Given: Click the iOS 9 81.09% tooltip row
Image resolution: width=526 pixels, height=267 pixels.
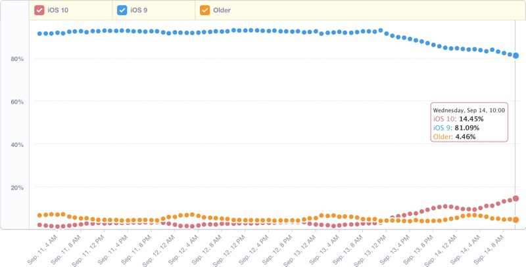Looking at the screenshot, I should pyautogui.click(x=456, y=128).
